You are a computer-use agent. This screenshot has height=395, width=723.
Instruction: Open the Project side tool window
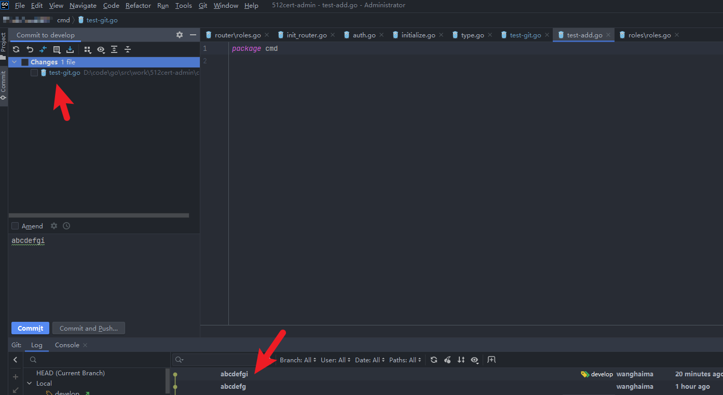click(4, 46)
